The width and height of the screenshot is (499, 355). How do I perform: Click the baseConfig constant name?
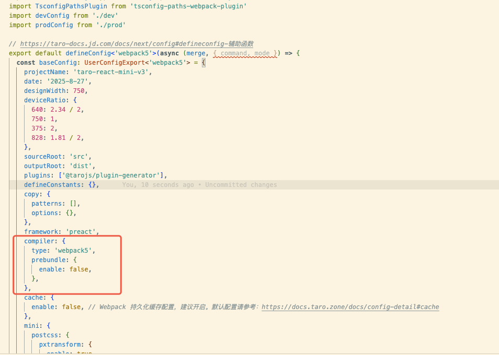tap(58, 63)
